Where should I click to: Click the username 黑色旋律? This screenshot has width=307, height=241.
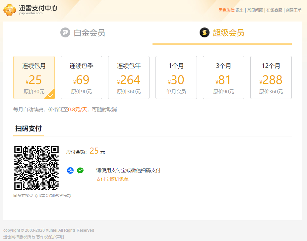(226, 10)
